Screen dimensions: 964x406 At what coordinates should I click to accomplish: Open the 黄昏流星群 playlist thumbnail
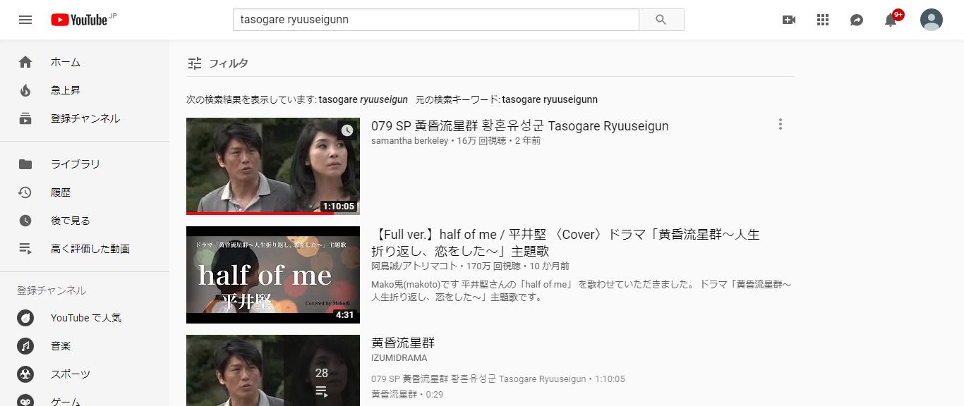273,370
